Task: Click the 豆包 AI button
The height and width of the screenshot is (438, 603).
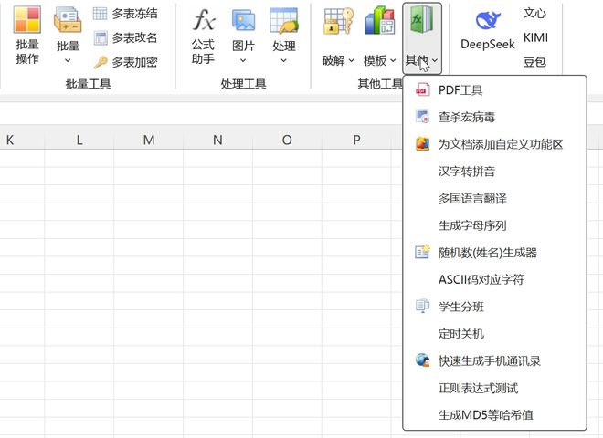Action: click(534, 62)
